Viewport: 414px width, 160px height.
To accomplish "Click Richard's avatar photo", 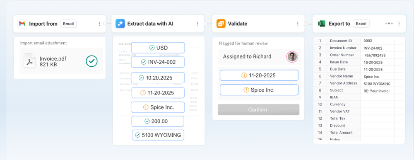I will coord(292,57).
